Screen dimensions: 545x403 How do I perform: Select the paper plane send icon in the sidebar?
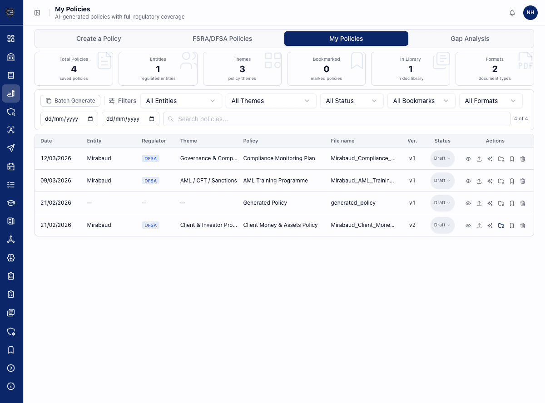(10, 148)
